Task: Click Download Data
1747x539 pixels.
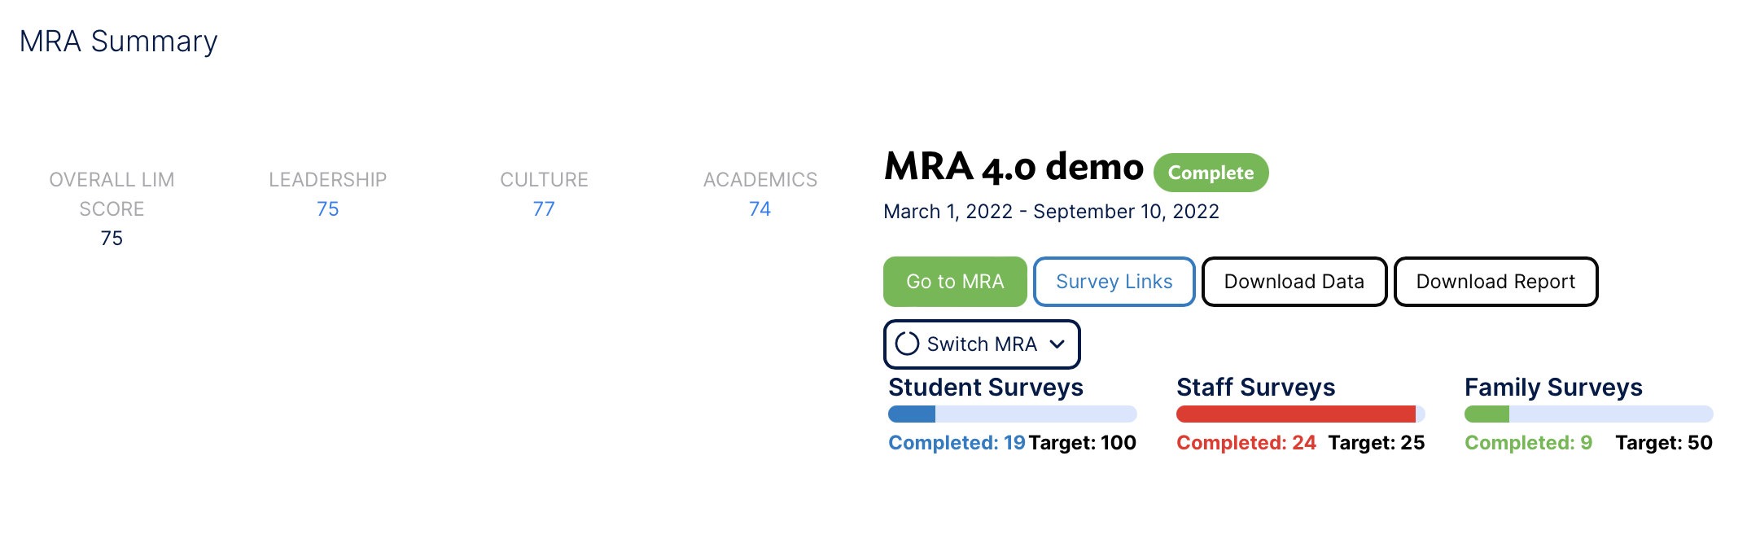Action: (1294, 281)
